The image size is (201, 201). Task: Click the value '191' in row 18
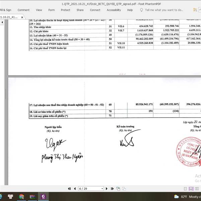[151, 111]
